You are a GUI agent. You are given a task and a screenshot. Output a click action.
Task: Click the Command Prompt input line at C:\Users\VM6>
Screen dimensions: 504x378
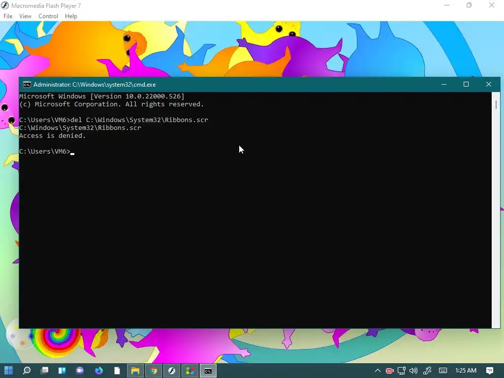pyautogui.click(x=47, y=152)
